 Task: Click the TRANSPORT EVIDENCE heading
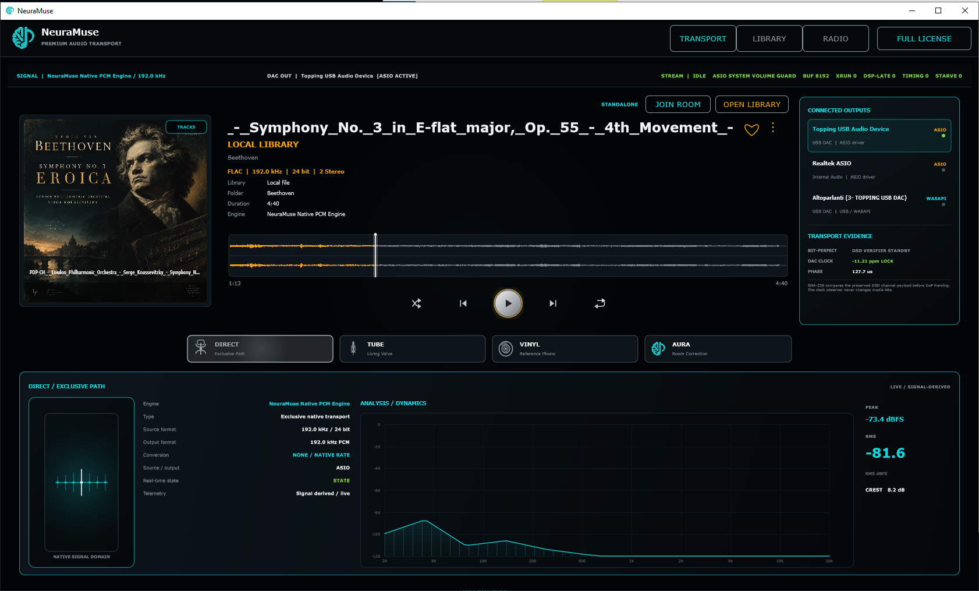tap(840, 236)
